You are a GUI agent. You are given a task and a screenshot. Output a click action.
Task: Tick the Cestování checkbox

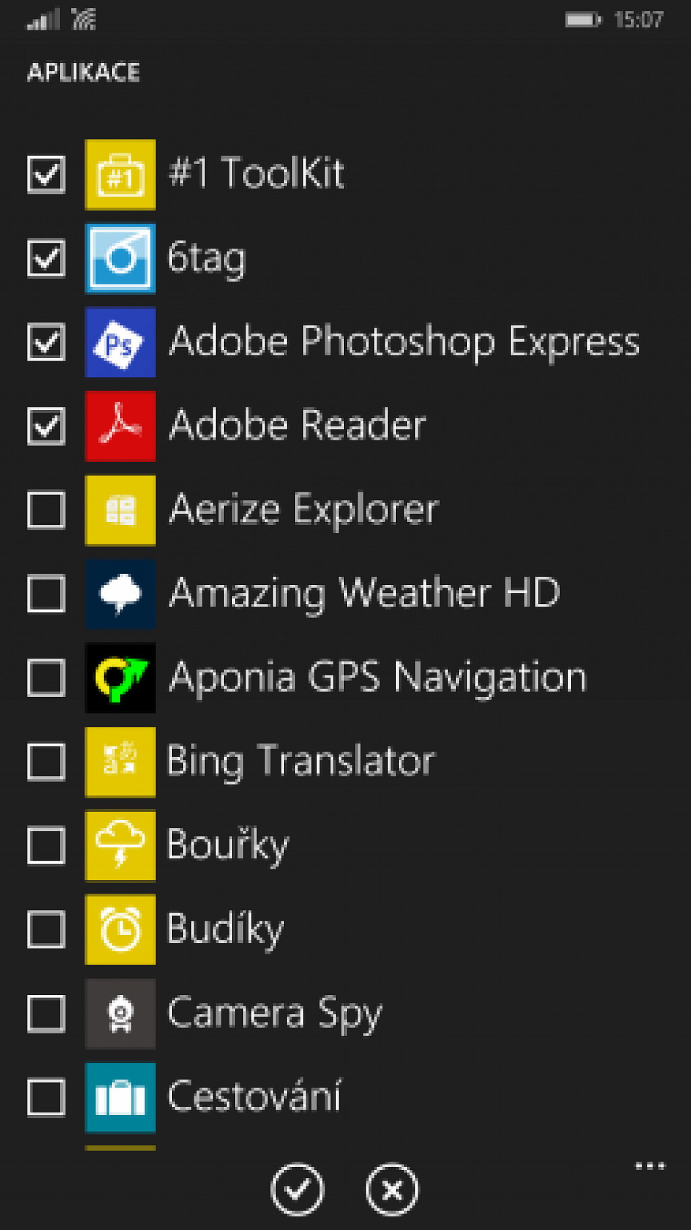(46, 1098)
